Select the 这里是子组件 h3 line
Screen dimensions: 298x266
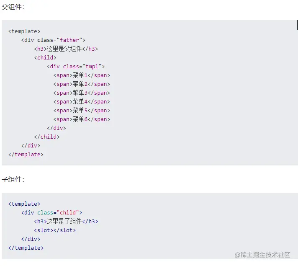pos(66,221)
